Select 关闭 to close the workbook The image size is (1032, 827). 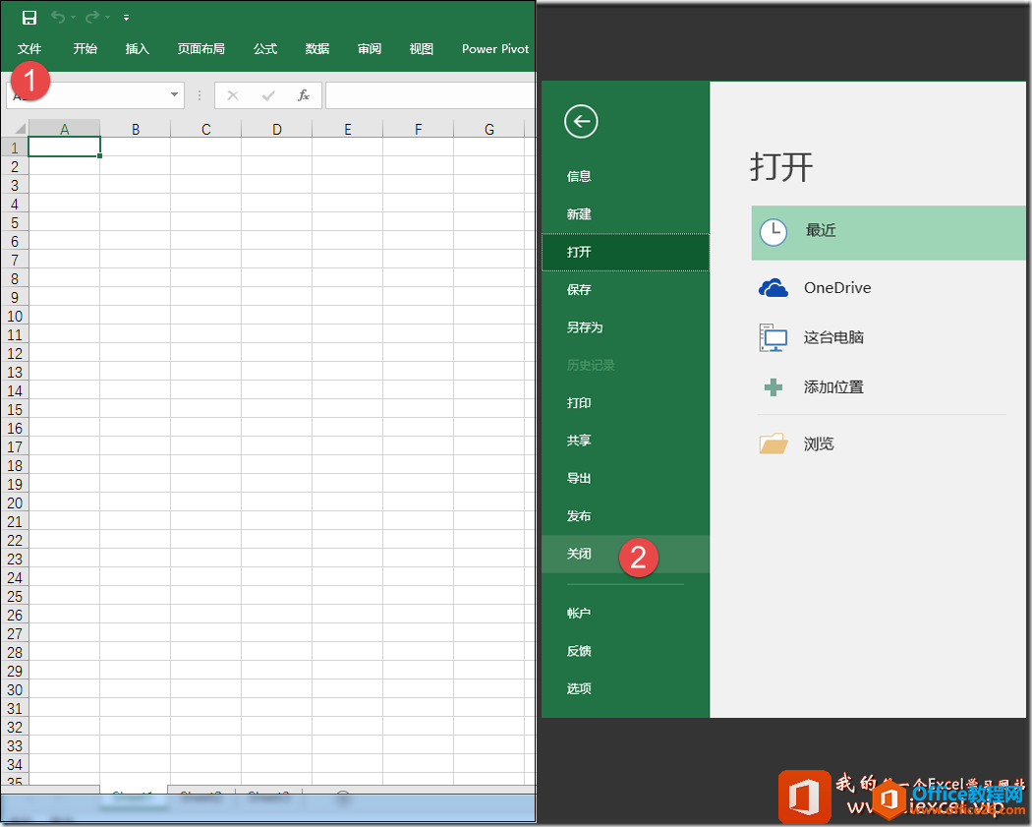[579, 554]
